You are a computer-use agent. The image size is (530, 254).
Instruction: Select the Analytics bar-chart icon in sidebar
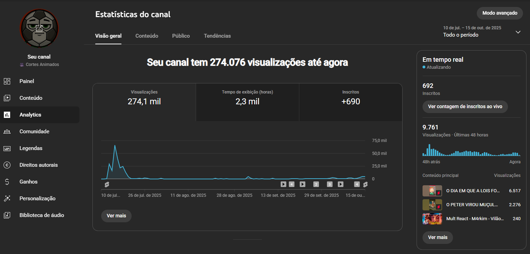tap(7, 115)
